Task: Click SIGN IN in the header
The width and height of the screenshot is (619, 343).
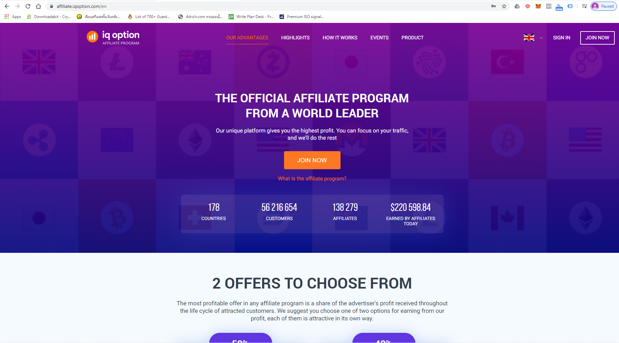Action: 562,38
